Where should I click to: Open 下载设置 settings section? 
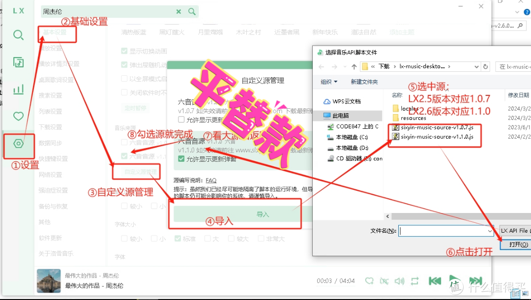click(x=51, y=127)
